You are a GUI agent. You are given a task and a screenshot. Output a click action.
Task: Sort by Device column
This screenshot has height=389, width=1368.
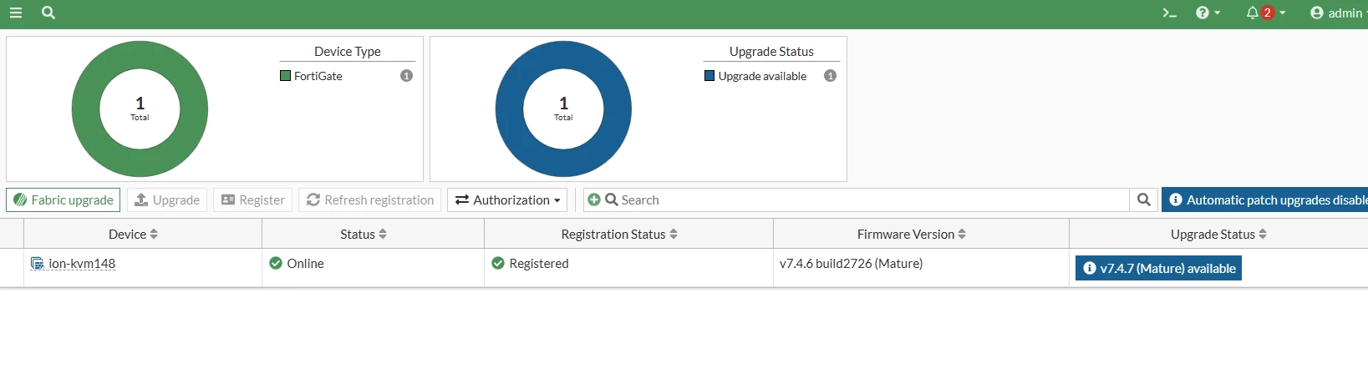click(133, 234)
